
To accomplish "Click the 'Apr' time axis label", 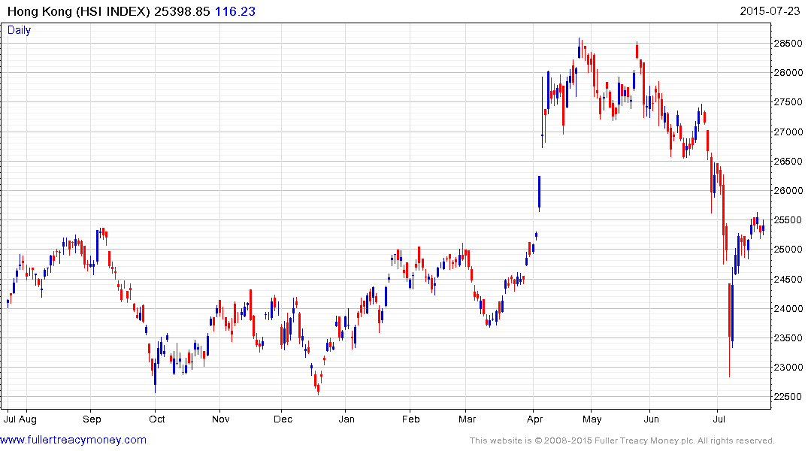I will [x=534, y=419].
